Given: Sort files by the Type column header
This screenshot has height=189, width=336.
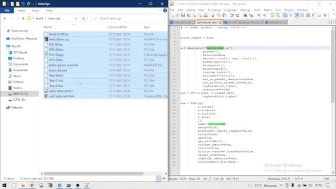Looking at the screenshot, I should pos(146,27).
